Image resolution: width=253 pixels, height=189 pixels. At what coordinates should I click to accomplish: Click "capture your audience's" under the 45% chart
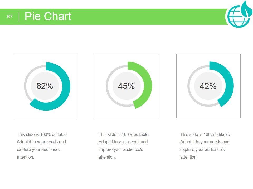pos(121,150)
